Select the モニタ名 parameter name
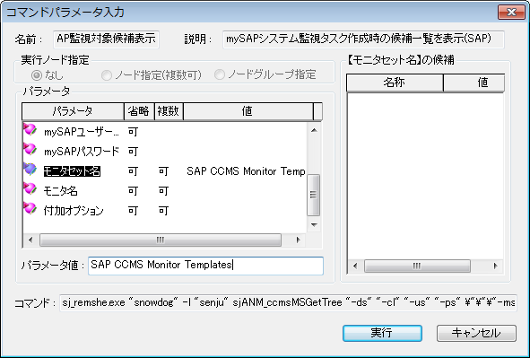This screenshot has height=358, width=530. (60, 191)
